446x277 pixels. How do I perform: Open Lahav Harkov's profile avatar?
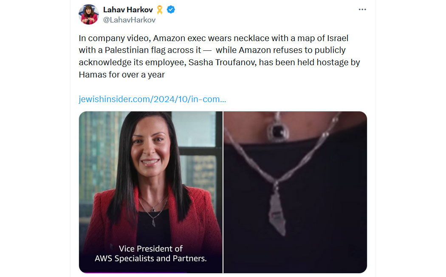(x=89, y=14)
